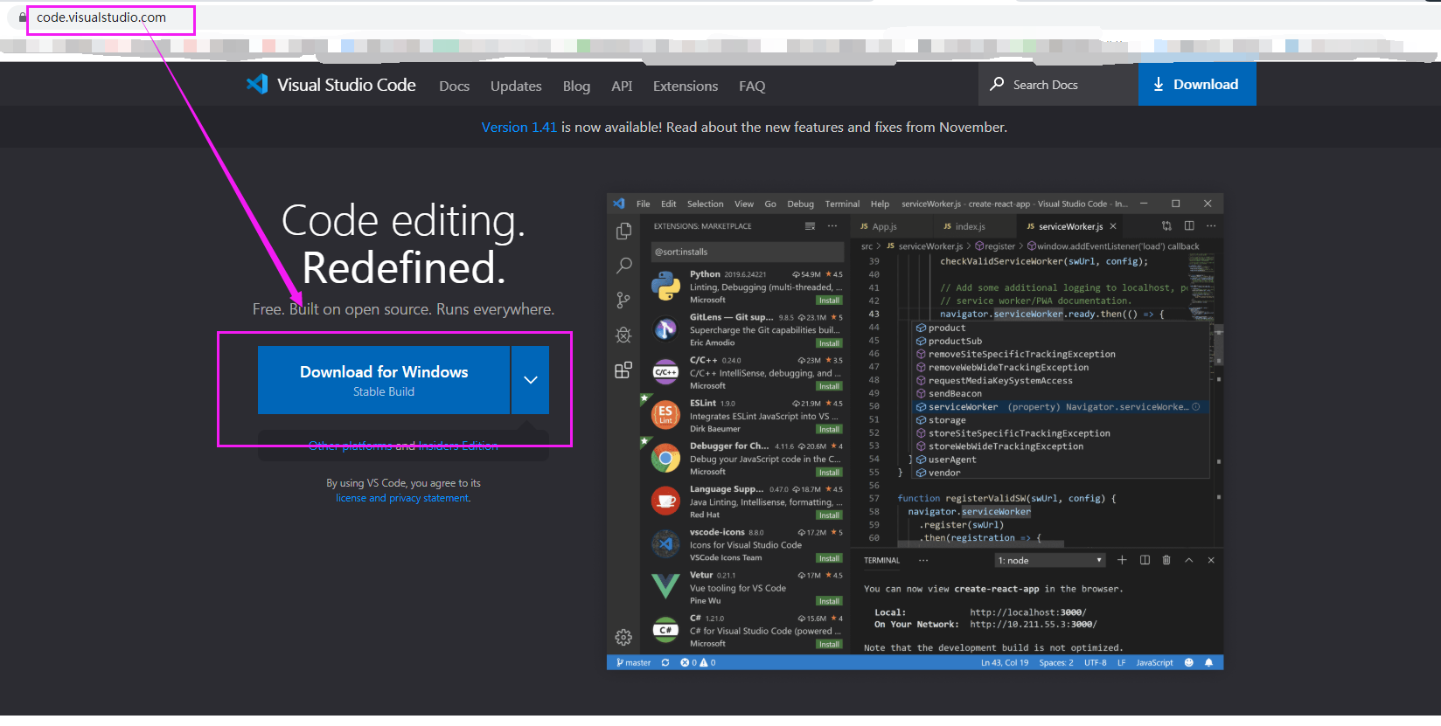This screenshot has width=1441, height=726.
Task: Open the Debug menu in the editor
Action: (800, 204)
